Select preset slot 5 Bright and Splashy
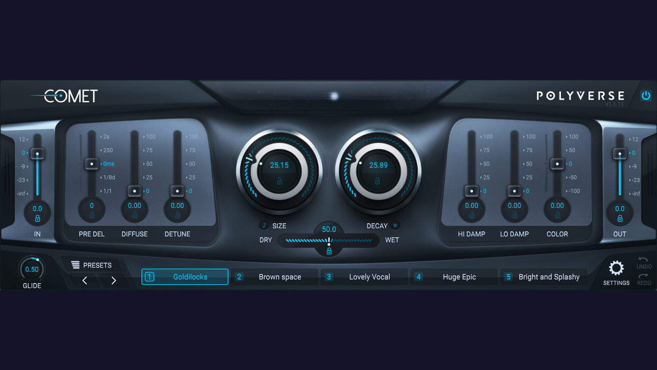Viewport: 657px width, 370px height. (544, 276)
